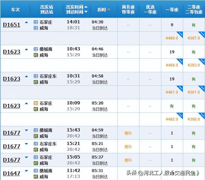The width and height of the screenshot is (205, 180).
Task: Click the 终 icon beside 威海 in the D1647 row
Action: pos(36,176)
